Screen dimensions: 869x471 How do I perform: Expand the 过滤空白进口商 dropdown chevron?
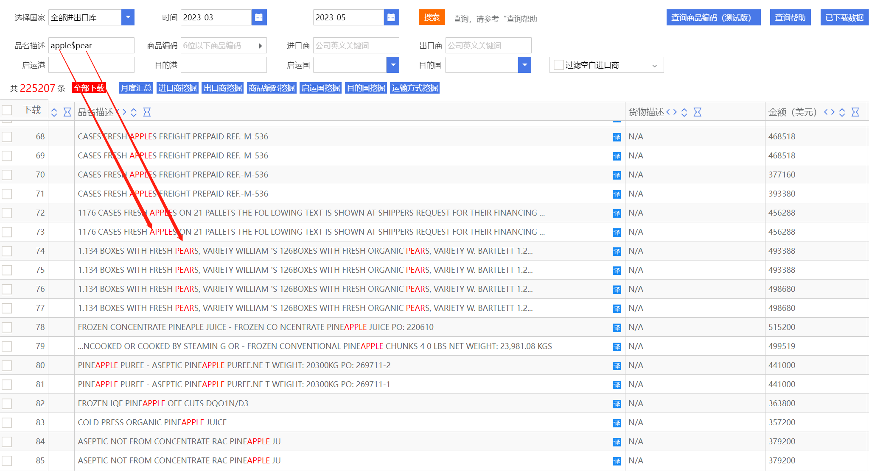(x=654, y=66)
